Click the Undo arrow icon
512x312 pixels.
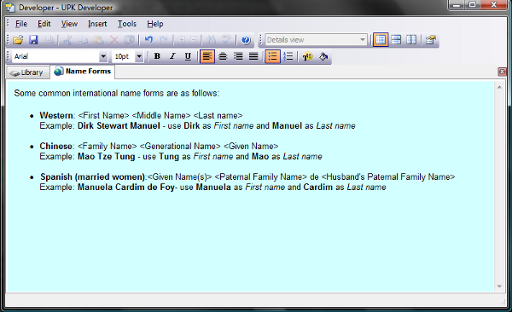tap(148, 40)
